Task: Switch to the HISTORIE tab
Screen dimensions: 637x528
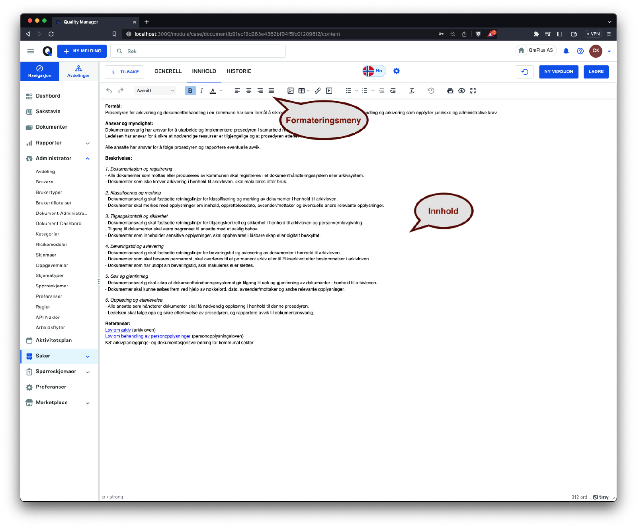Action: 239,71
